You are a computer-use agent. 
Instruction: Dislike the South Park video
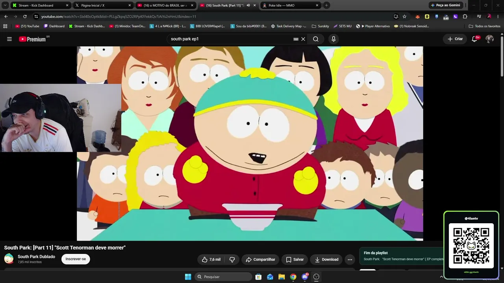pos(232,259)
